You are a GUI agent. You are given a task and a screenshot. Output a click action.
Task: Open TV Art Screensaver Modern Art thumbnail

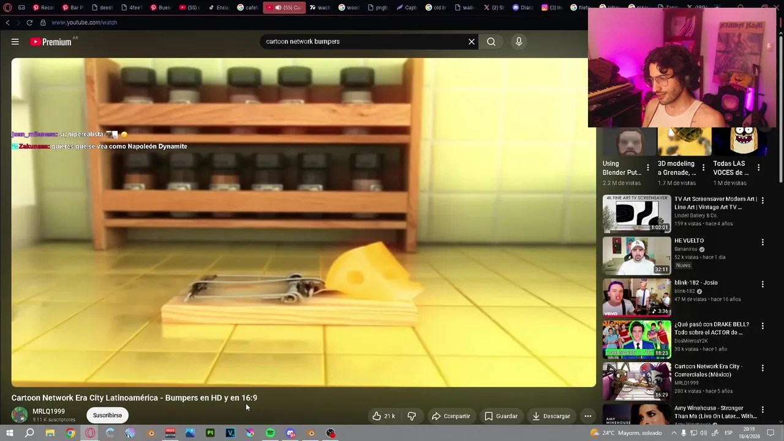tap(636, 214)
